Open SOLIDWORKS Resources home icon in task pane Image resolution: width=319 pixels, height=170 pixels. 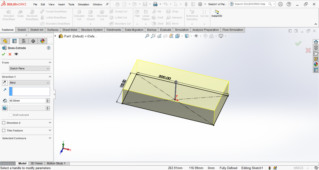[316, 42]
